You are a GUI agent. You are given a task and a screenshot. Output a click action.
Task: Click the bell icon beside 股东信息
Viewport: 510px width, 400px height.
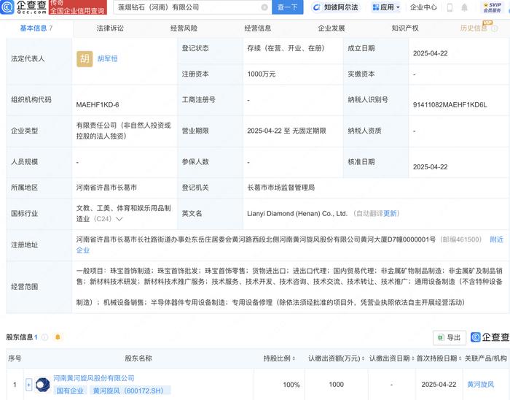58,337
